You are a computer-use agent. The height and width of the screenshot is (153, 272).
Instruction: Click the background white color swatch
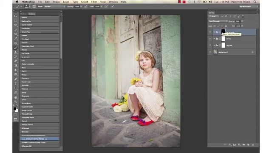(x=17, y=110)
